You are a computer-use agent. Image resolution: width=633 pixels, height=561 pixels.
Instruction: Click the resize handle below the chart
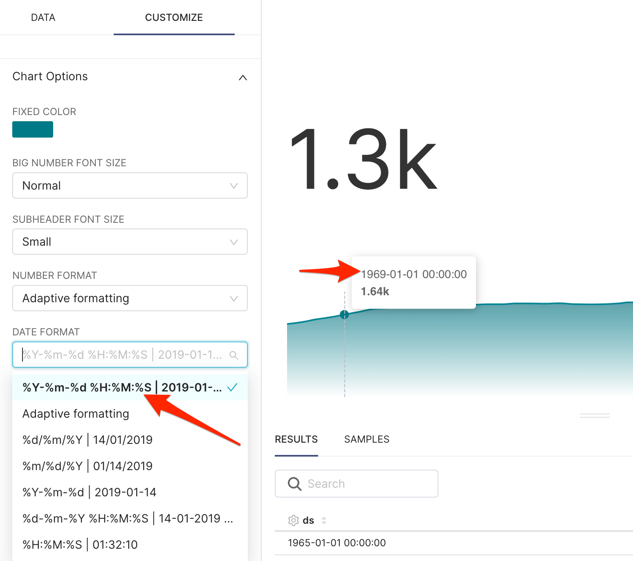(595, 415)
